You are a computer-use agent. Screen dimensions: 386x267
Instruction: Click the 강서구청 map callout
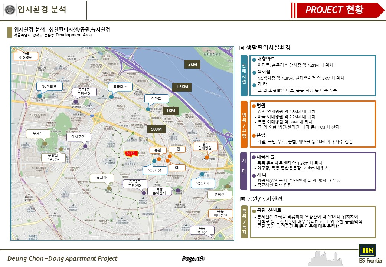pyautogui.click(x=78, y=137)
